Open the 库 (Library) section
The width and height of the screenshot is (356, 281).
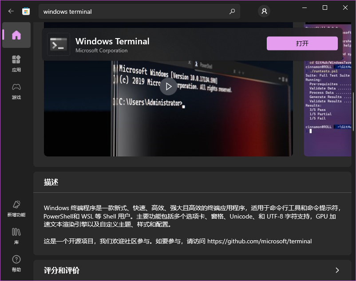coord(16,236)
